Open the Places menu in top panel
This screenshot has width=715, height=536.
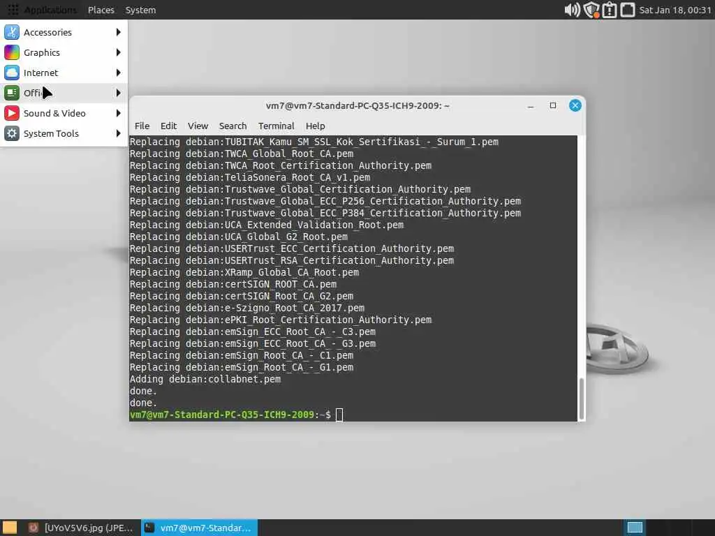tap(101, 10)
